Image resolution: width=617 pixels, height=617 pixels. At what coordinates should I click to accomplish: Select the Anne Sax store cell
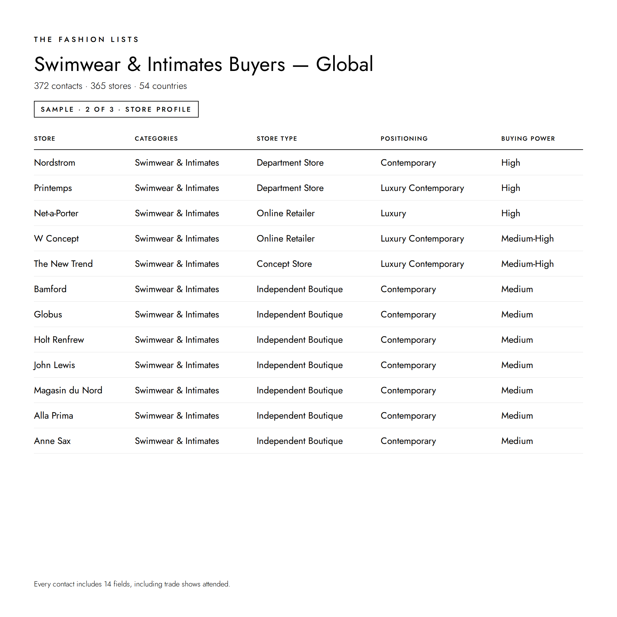(52, 441)
